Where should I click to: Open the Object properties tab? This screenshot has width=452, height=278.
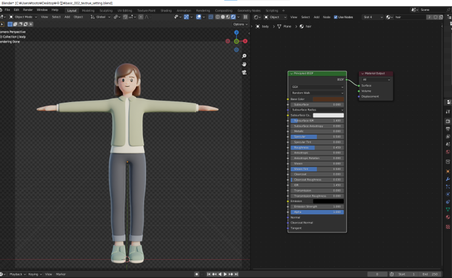[x=448, y=171]
